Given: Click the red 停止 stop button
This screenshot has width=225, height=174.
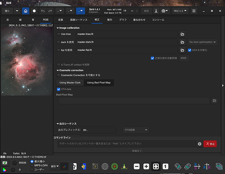Looking at the screenshot, I should pyautogui.click(x=210, y=144).
